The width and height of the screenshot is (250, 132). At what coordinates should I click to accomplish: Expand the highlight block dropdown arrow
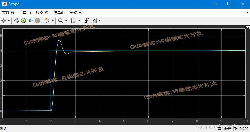coord(53,21)
